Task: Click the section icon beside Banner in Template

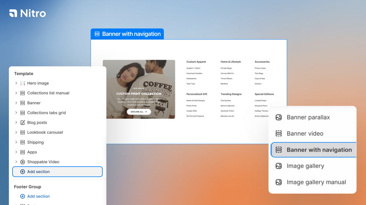Action: coord(23,103)
